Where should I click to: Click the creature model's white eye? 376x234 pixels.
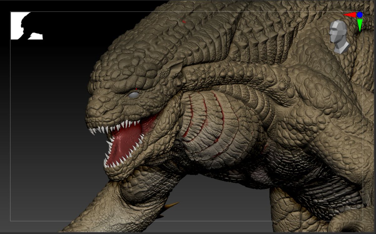tap(134, 95)
